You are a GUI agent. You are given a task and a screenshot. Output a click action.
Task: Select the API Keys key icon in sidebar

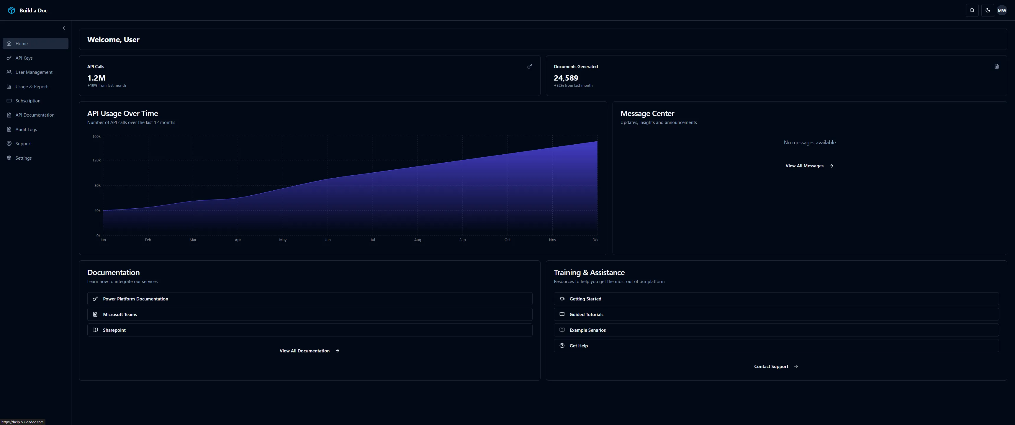(x=9, y=58)
